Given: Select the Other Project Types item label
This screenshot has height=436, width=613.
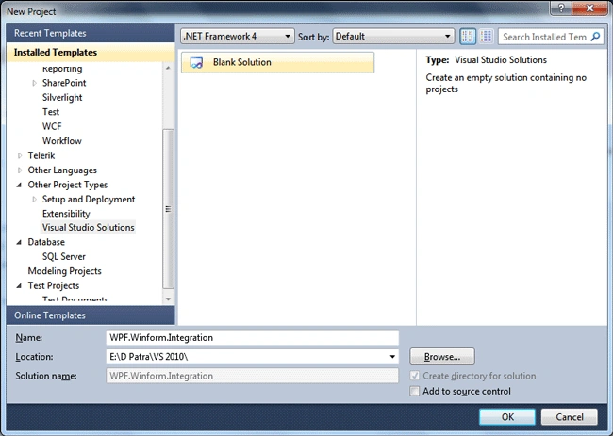Looking at the screenshot, I should [67, 185].
